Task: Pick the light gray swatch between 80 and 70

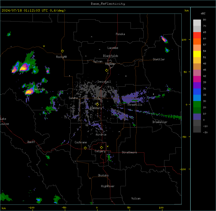Action: click(197, 23)
